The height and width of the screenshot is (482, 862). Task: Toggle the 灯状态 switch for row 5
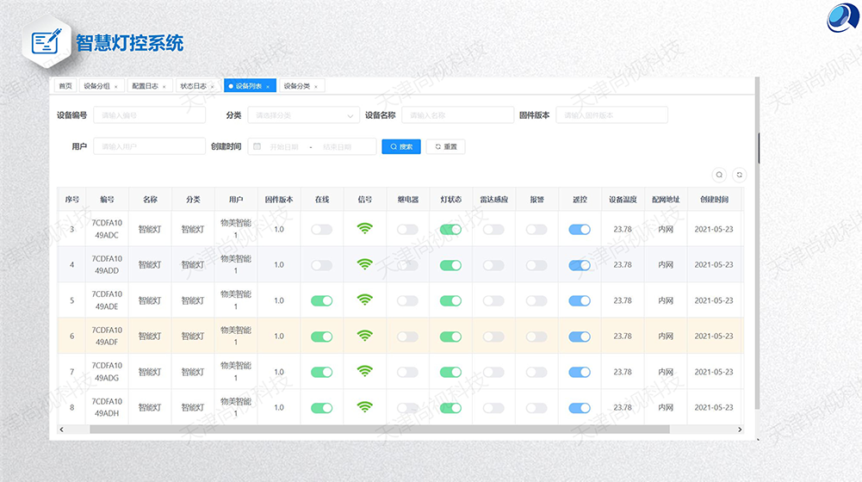click(450, 300)
